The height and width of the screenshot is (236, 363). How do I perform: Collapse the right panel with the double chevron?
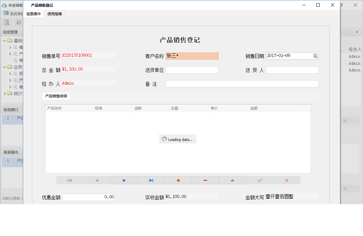click(357, 32)
